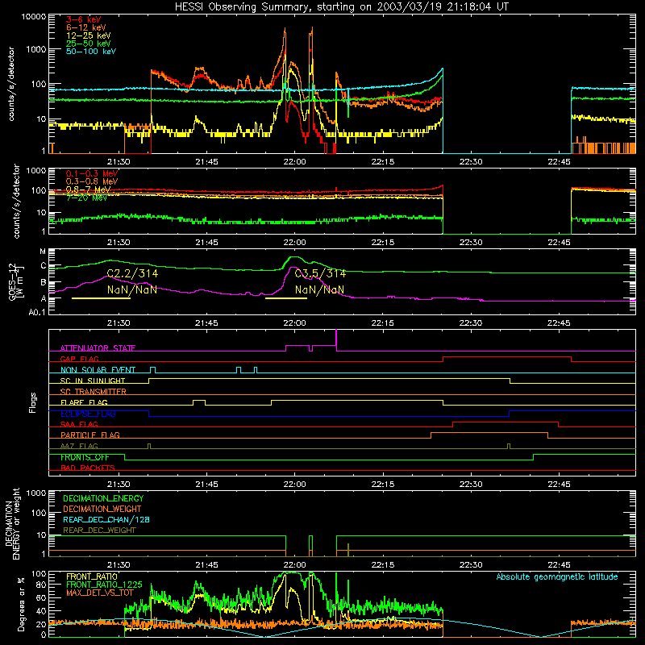Click the SC_IN_SUNLIGHT flag label

[93, 381]
